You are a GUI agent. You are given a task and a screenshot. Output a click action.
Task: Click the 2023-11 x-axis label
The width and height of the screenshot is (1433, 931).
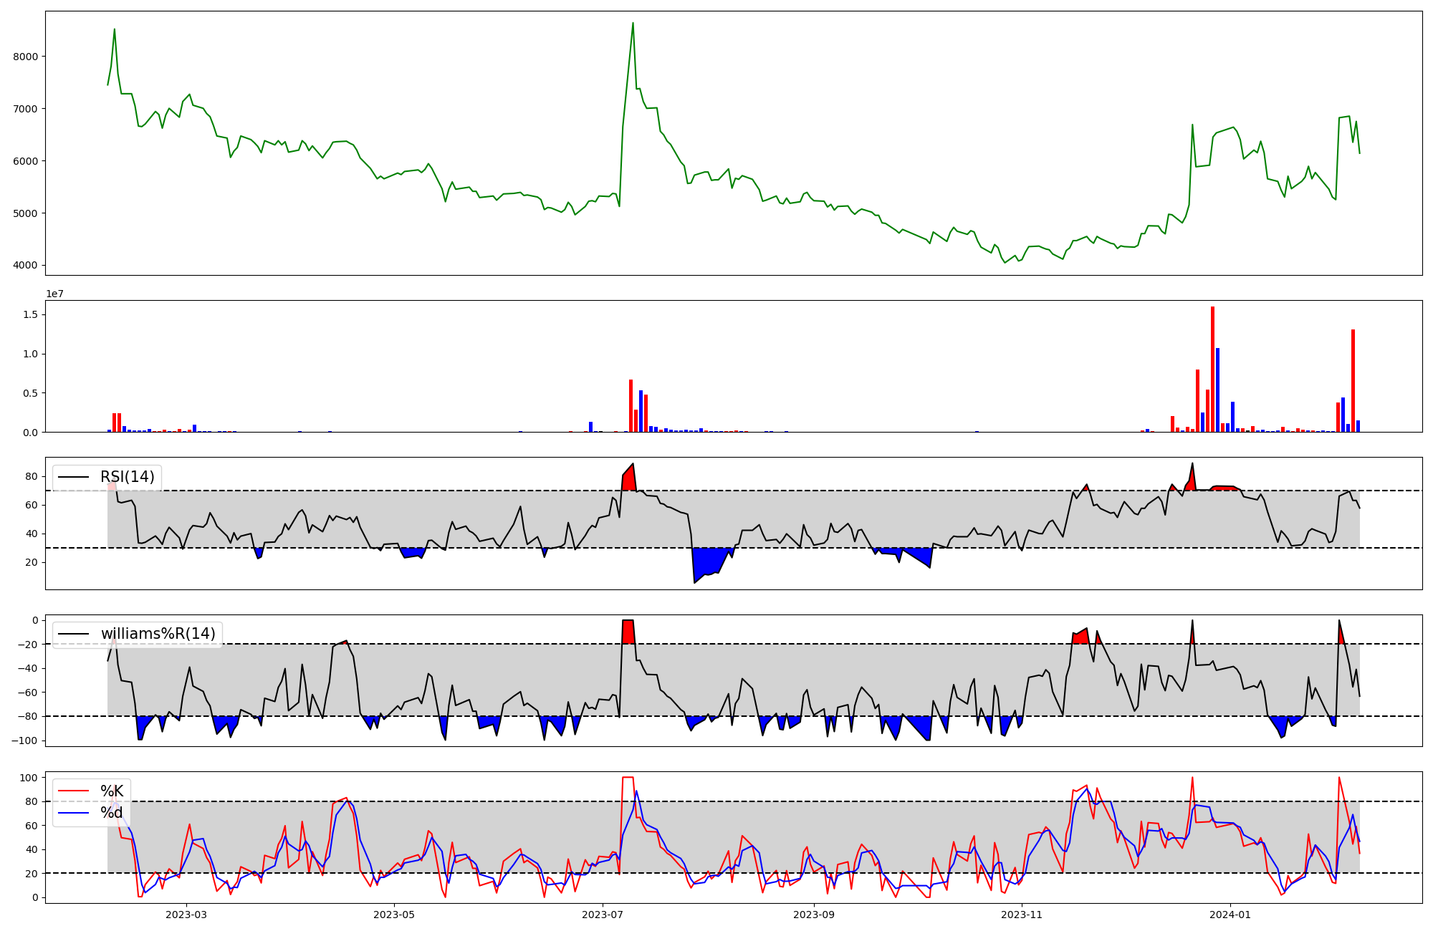pos(1021,915)
